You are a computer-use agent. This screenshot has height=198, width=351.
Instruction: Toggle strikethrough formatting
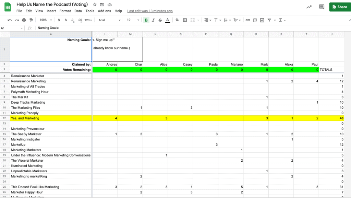tap(160, 20)
